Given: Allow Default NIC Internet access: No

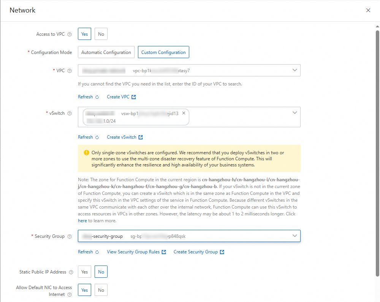Looking at the screenshot, I should click(101, 290).
